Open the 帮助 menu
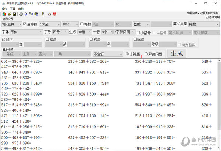This screenshot has height=151, width=221. click(x=21, y=9)
